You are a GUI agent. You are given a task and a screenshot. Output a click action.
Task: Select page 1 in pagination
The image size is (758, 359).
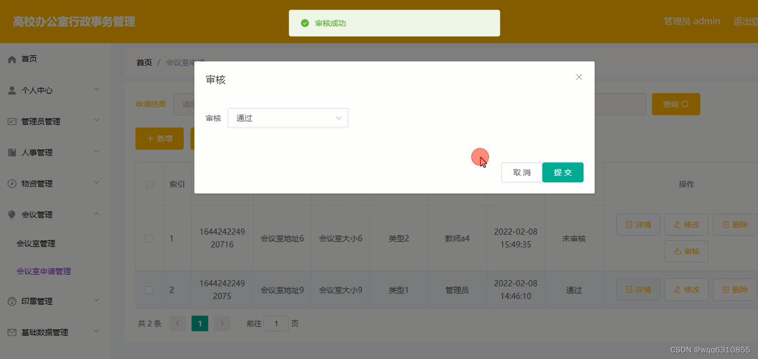click(200, 323)
